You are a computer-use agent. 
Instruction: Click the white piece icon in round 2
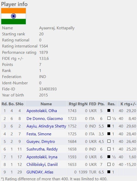[109, 118]
